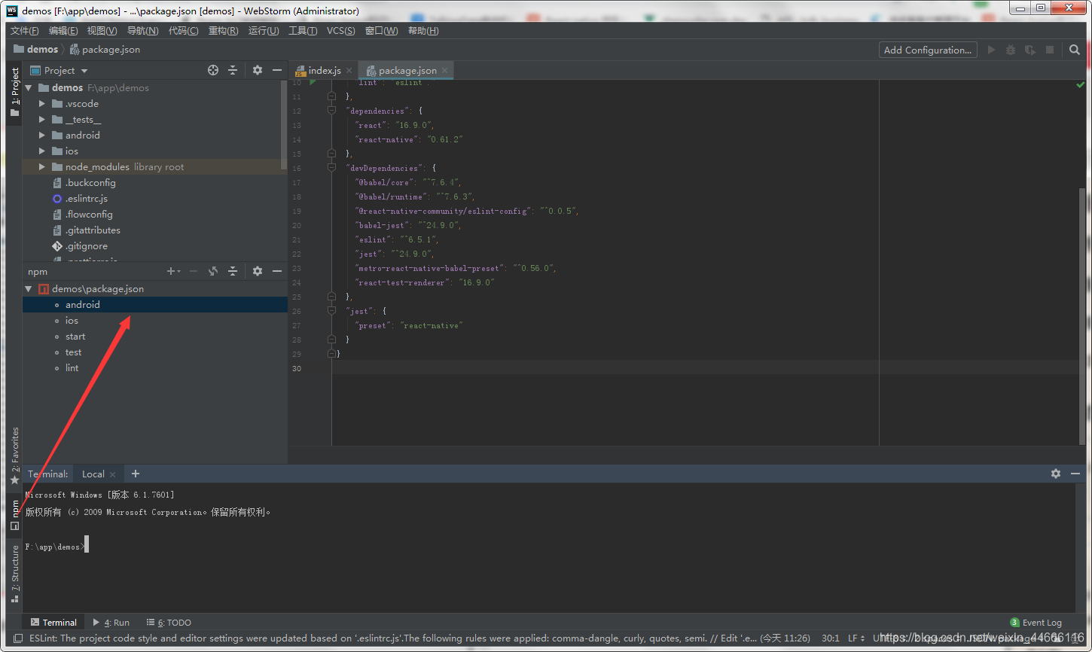Collapse all in npm panel

point(233,271)
